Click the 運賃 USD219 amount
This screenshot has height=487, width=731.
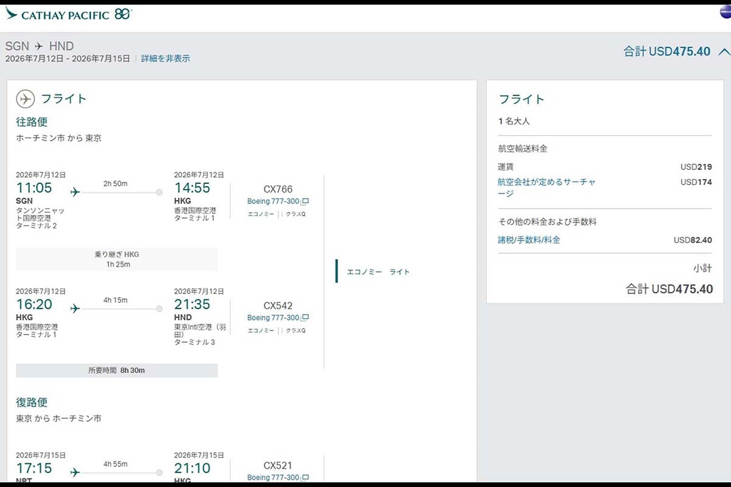696,166
